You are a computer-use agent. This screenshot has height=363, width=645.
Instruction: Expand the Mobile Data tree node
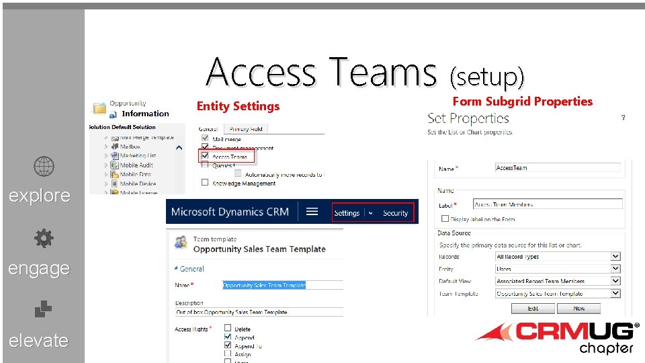pos(106,175)
